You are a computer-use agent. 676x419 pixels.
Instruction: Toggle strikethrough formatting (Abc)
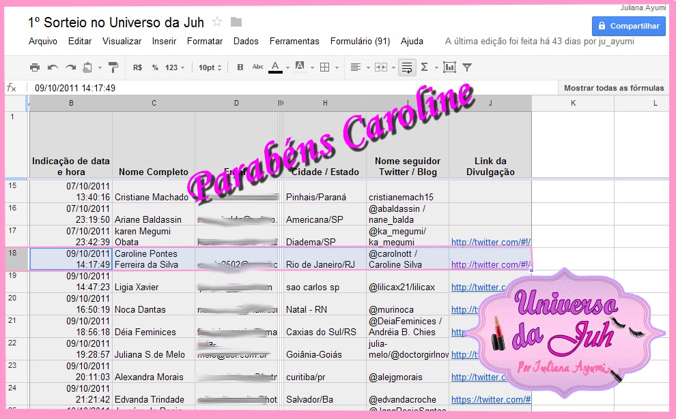coord(258,67)
